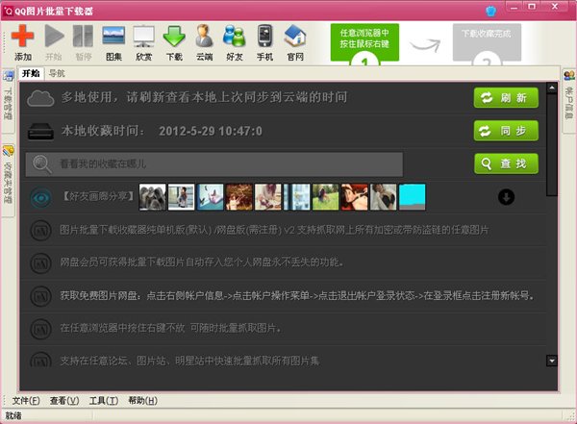Click the round icon beside 网盘会员可获得

click(40, 263)
